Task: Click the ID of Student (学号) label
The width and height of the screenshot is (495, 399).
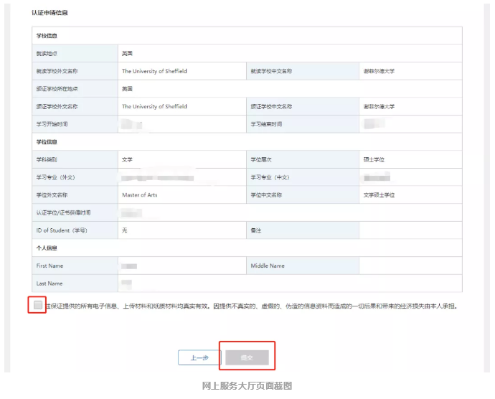Action: click(62, 230)
